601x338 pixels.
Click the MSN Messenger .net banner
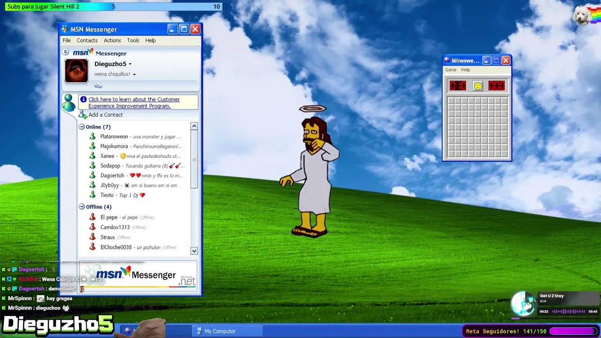click(x=138, y=276)
